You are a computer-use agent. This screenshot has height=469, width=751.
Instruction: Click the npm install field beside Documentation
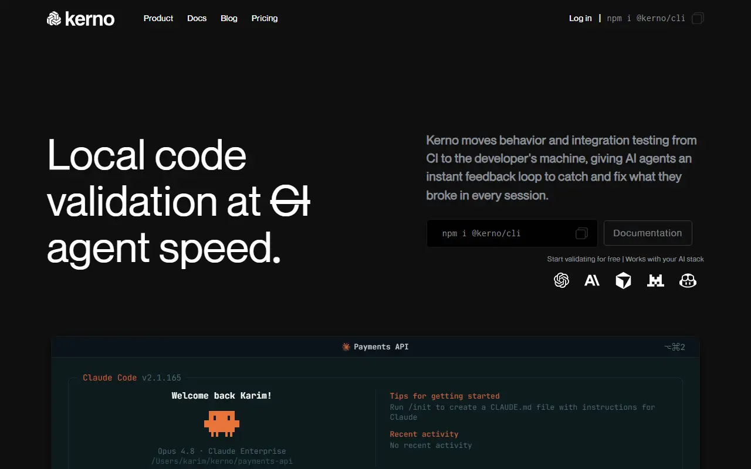(512, 233)
